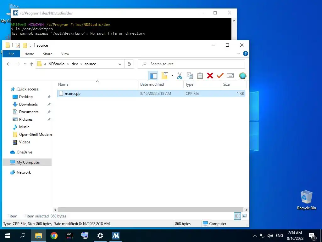This screenshot has width=322, height=242.
Task: Open Downloads in navigation pane
Action: pyautogui.click(x=28, y=104)
